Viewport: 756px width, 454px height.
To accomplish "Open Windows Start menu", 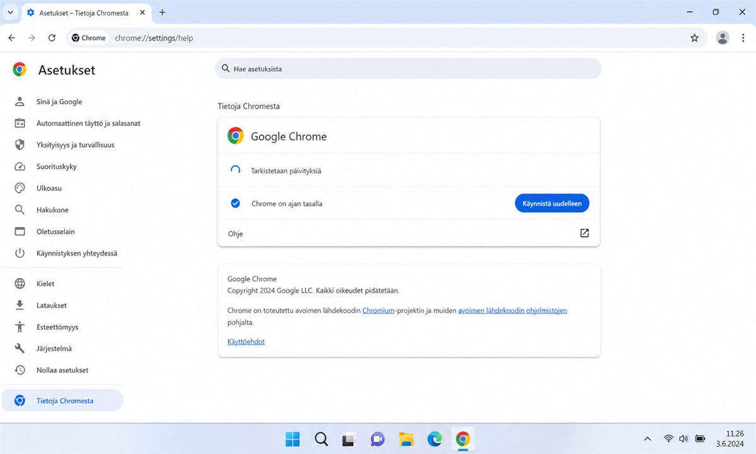I will (x=292, y=439).
